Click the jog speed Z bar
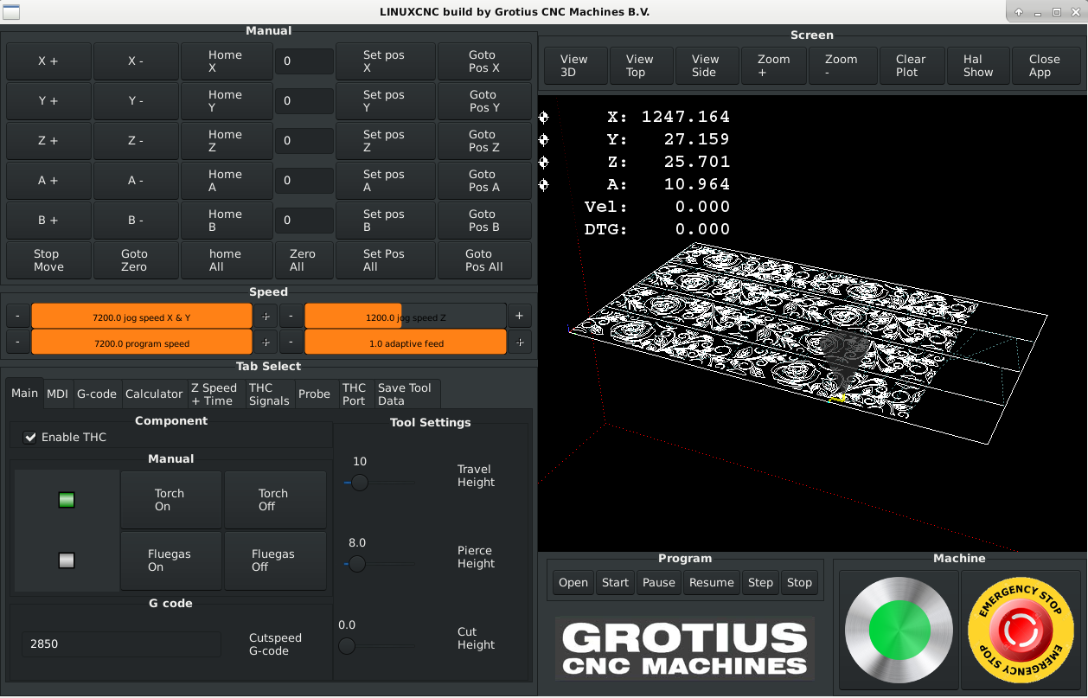 (406, 317)
